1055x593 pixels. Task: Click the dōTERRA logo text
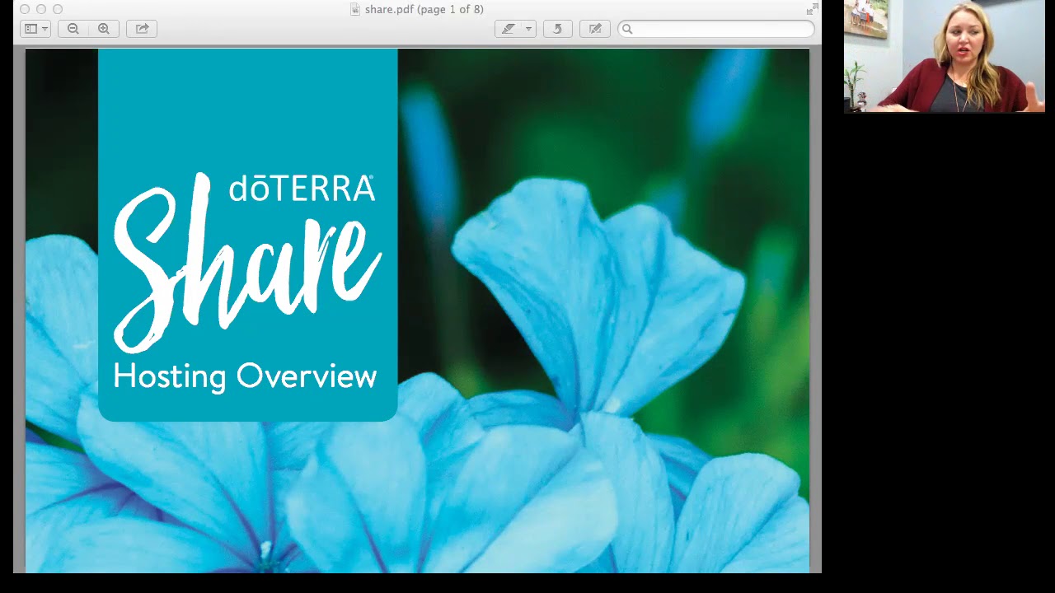click(x=302, y=189)
